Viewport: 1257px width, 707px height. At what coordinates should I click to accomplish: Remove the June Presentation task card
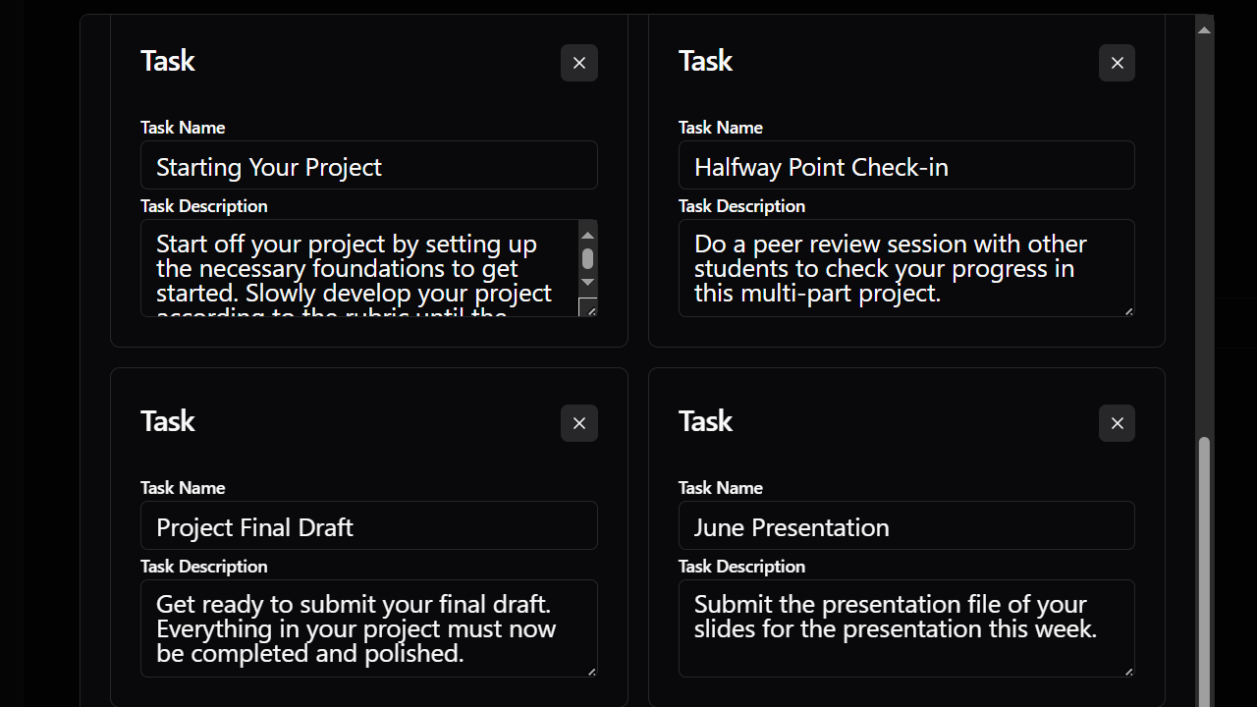(x=1117, y=423)
